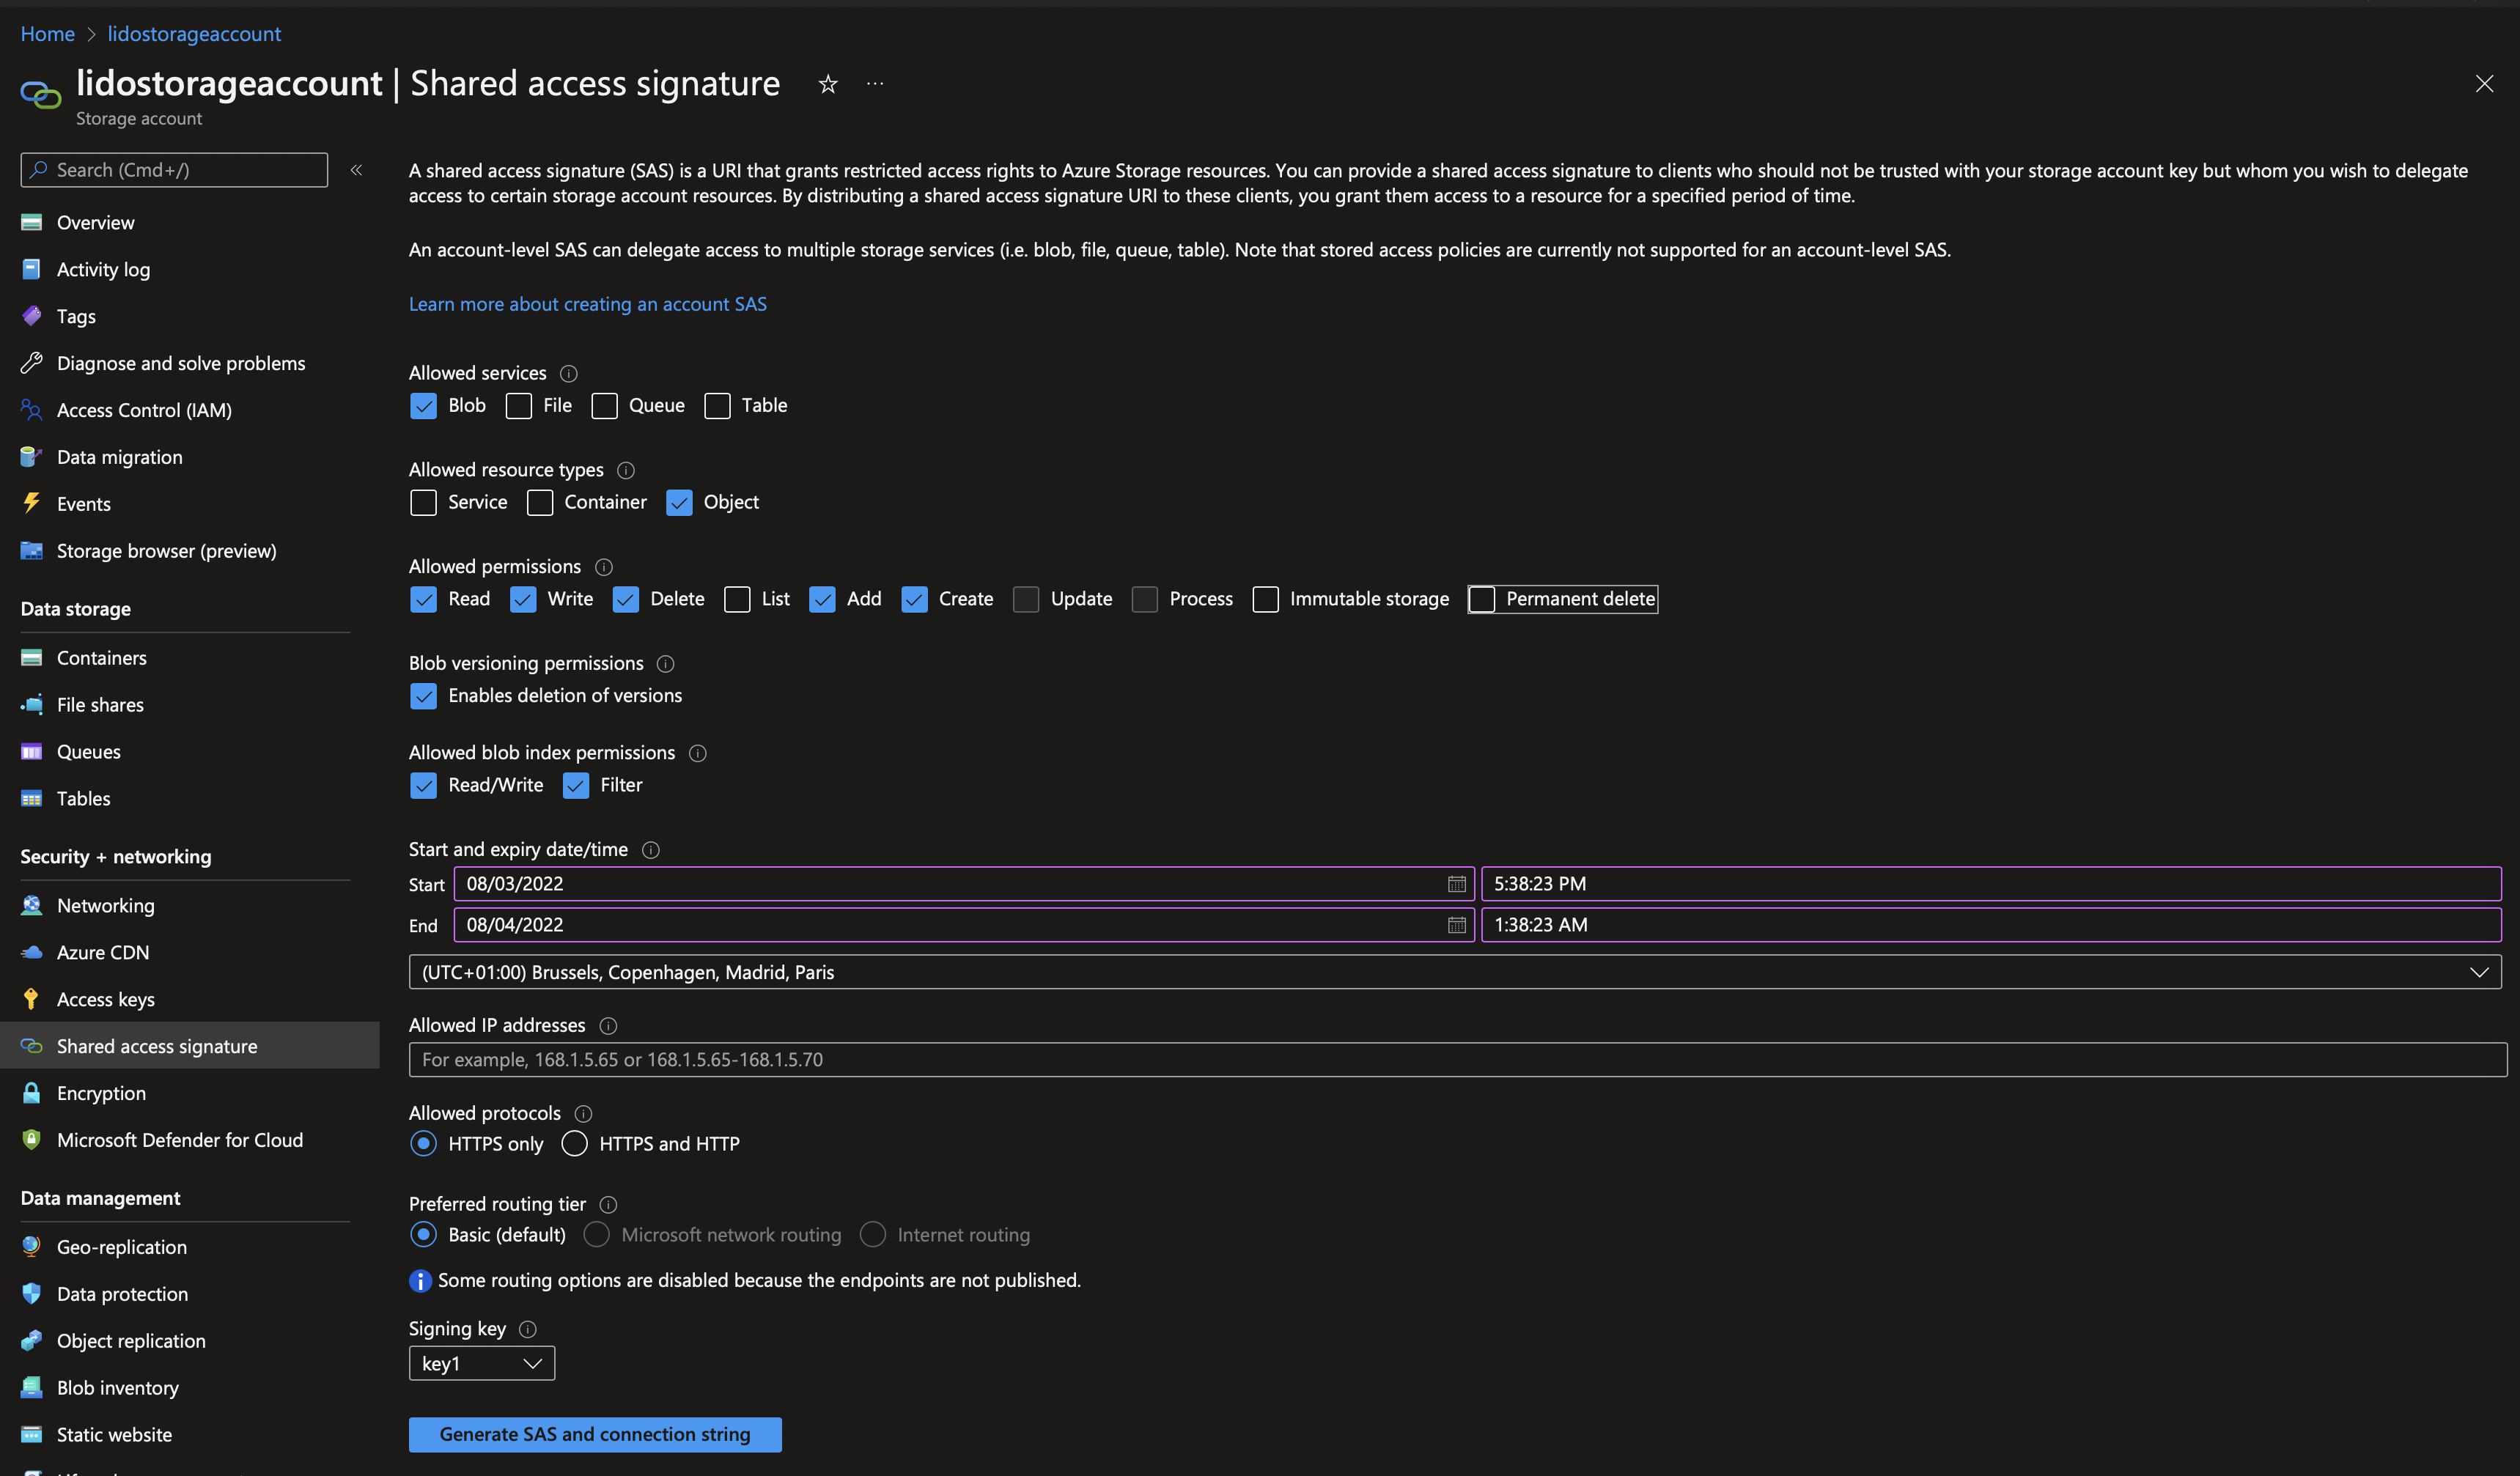This screenshot has width=2520, height=1476.
Task: Click the Start time field 5:38:23 PM
Action: (1991, 885)
